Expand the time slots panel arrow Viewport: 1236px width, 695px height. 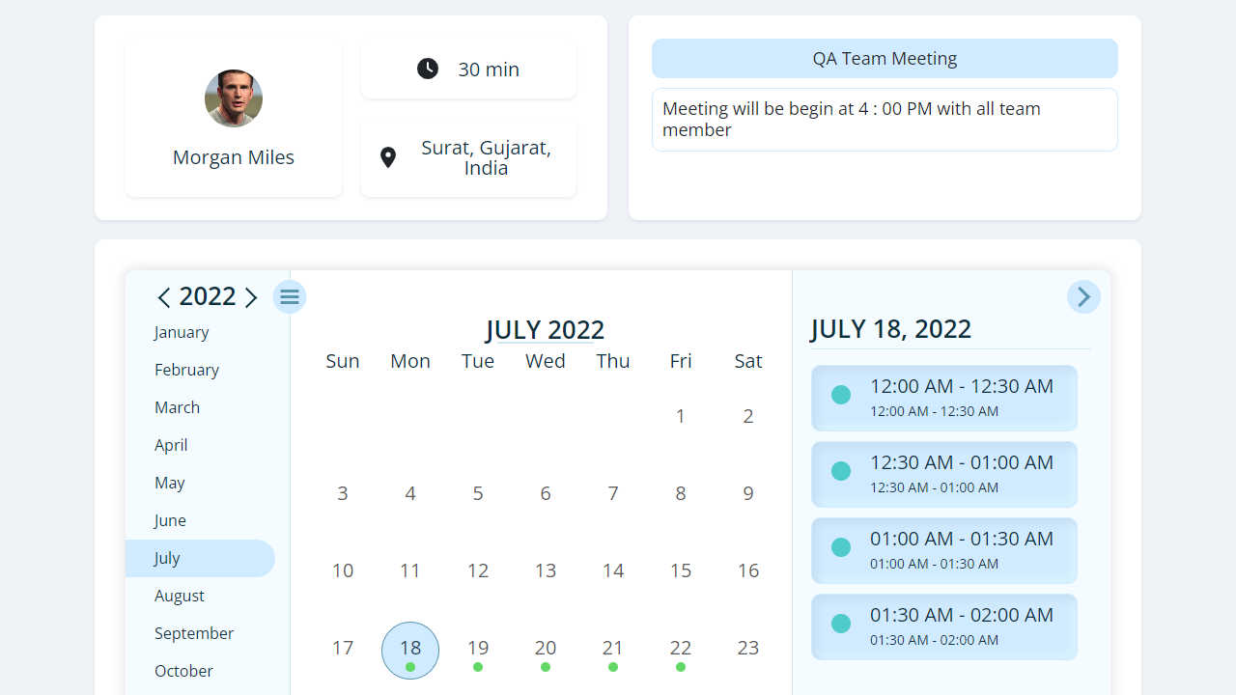(1083, 296)
